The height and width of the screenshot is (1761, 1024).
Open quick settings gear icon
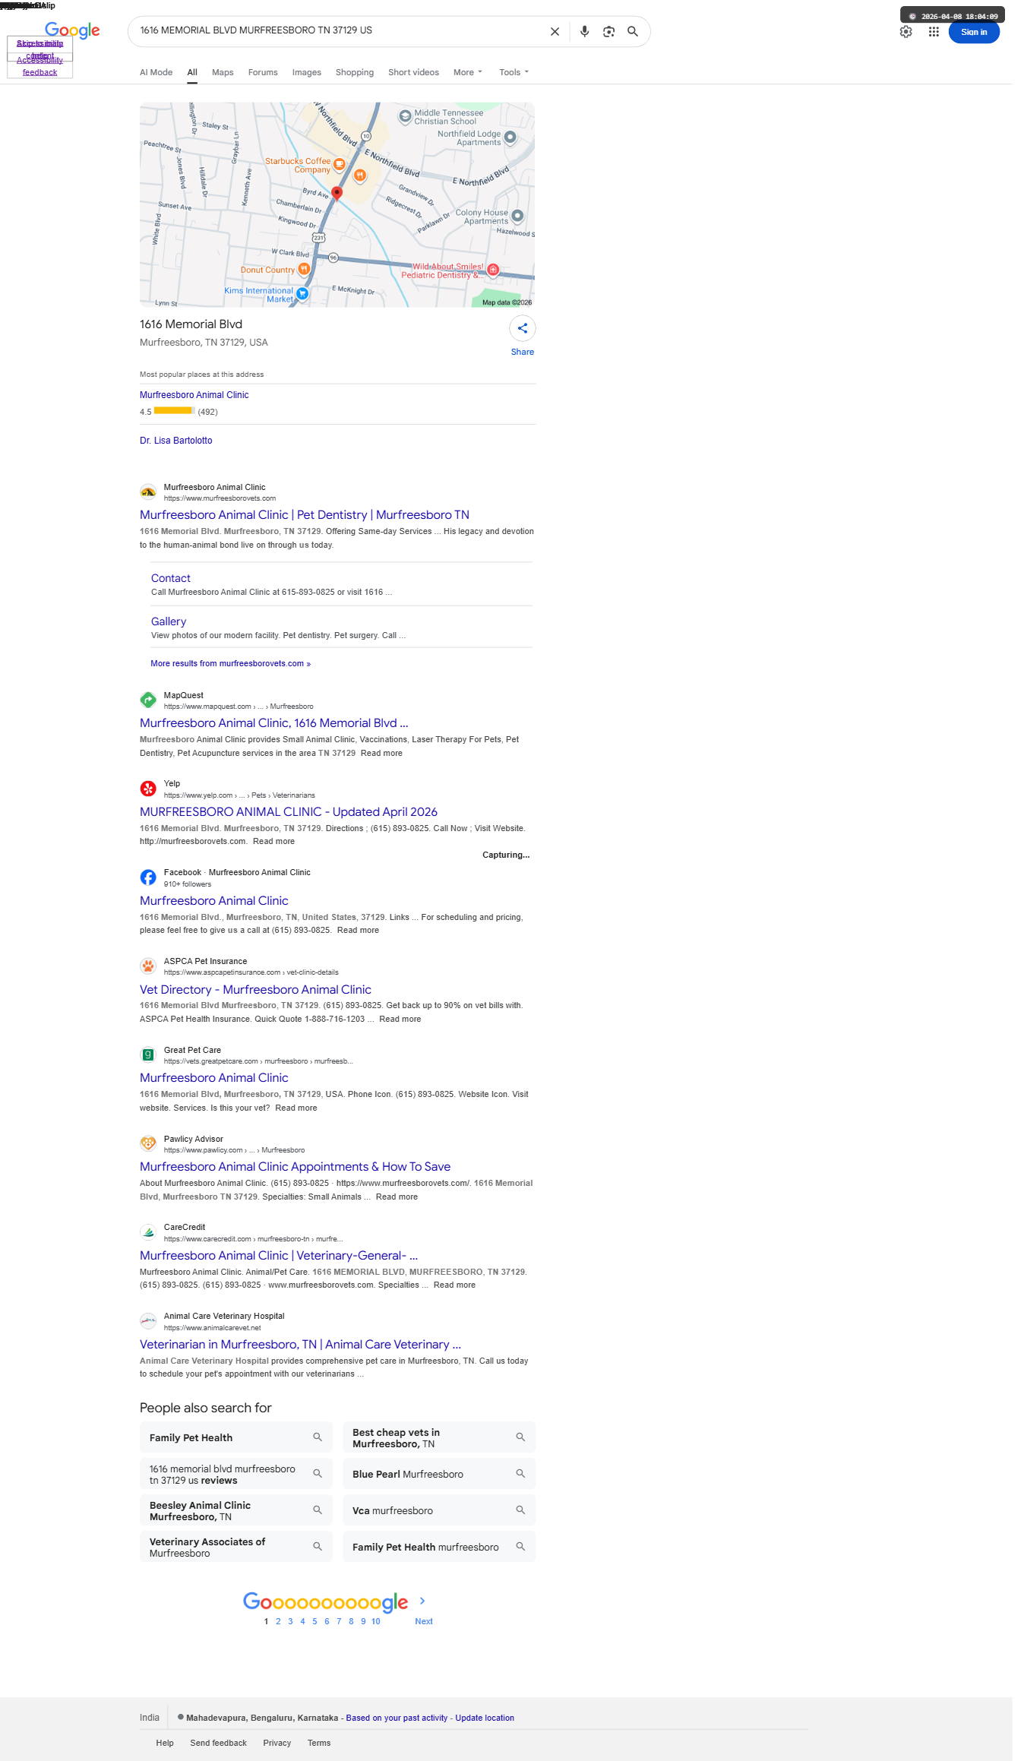coord(905,32)
